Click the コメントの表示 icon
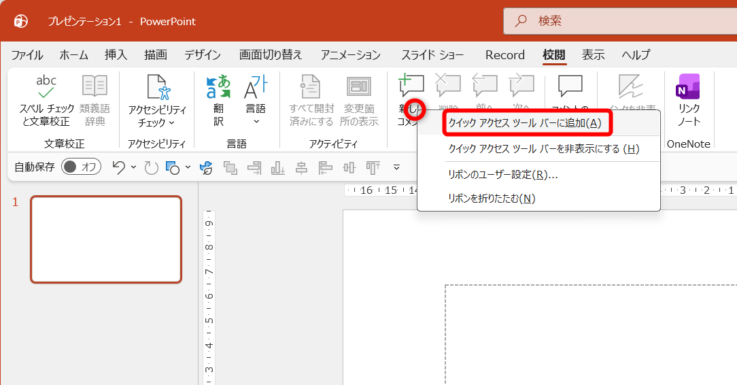Screen dimensions: 737x385 pyautogui.click(x=570, y=86)
